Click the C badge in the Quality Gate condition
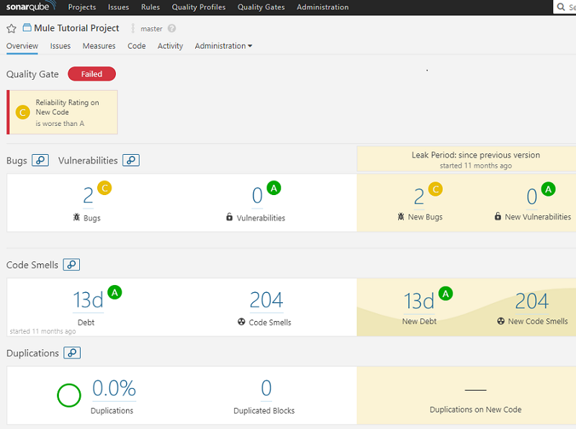The width and height of the screenshot is (576, 429). click(23, 112)
